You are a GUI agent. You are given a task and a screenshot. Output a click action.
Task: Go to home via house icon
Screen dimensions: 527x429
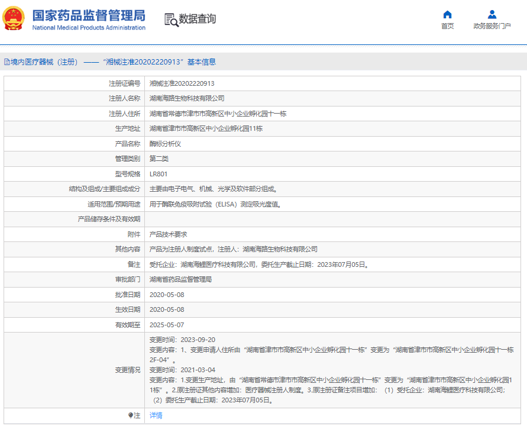447,14
